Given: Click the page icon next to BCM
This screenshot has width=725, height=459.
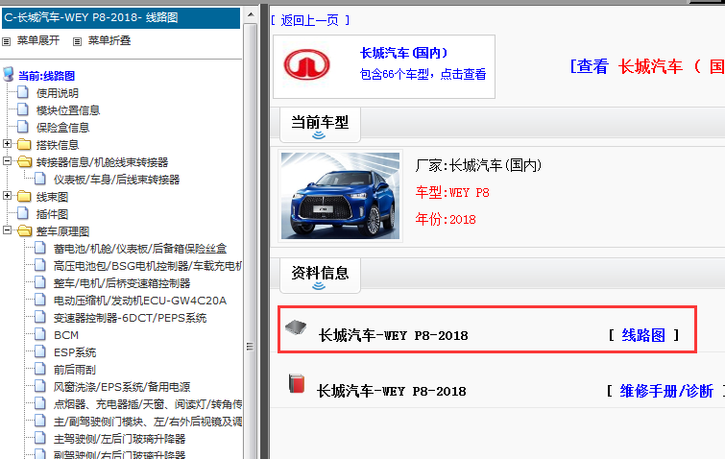Looking at the screenshot, I should coord(40,334).
